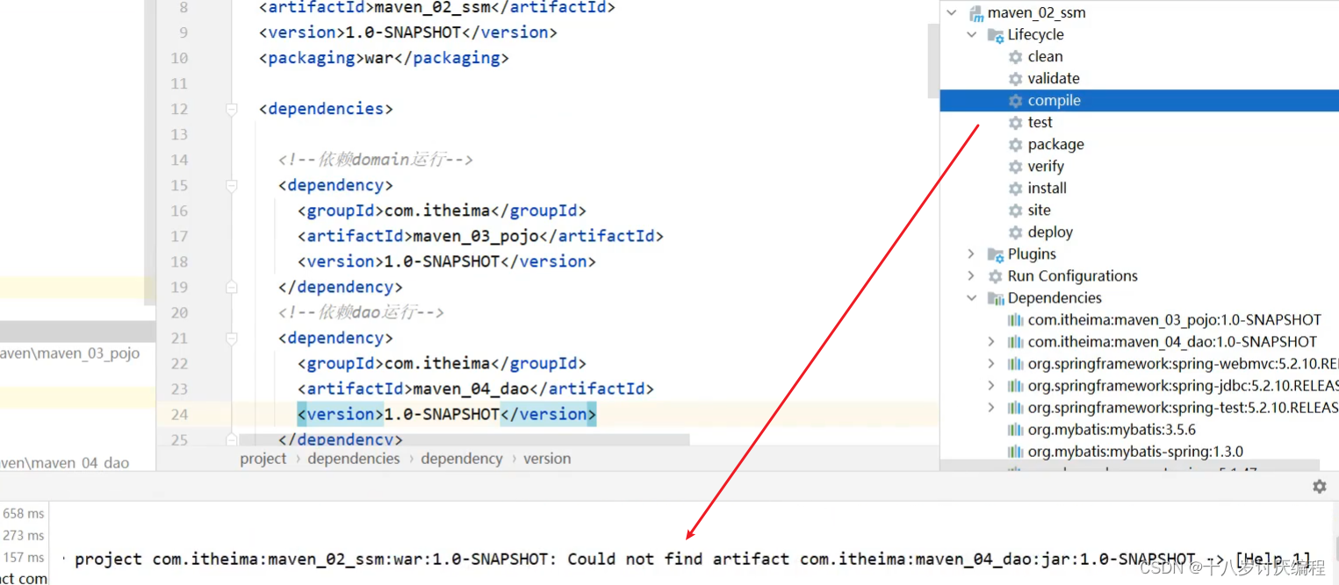Viewport: 1339px width, 585px height.
Task: Click the test lifecycle gear icon
Action: click(1015, 123)
